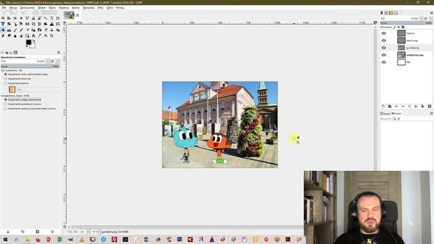Viewport: 434px width, 244px height.
Task: Select the Align tool
Action: pos(9,18)
